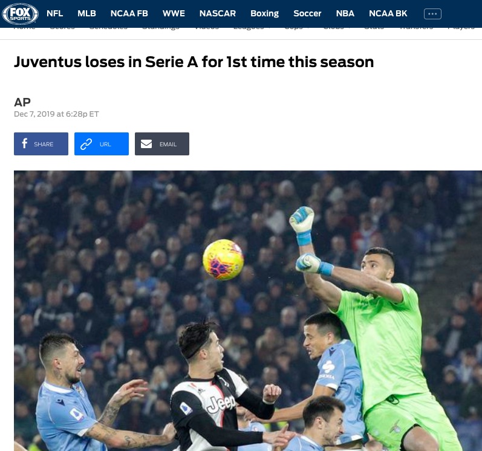This screenshot has height=451, width=482.
Task: Click the envelope Email icon
Action: pyautogui.click(x=146, y=144)
